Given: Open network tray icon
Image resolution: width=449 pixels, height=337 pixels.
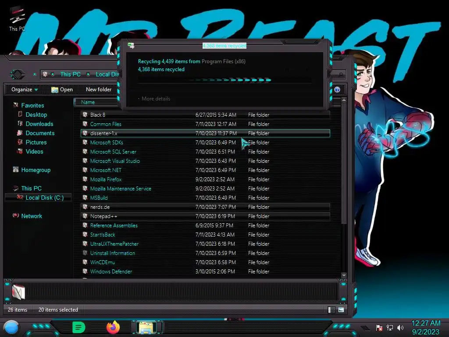Looking at the screenshot, I should 390,327.
